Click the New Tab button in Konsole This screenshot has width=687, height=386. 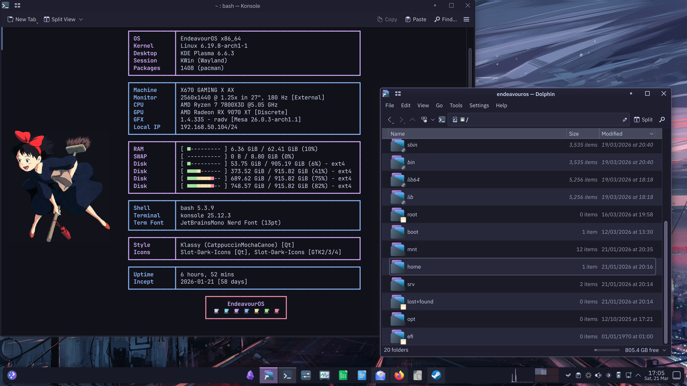coord(22,19)
